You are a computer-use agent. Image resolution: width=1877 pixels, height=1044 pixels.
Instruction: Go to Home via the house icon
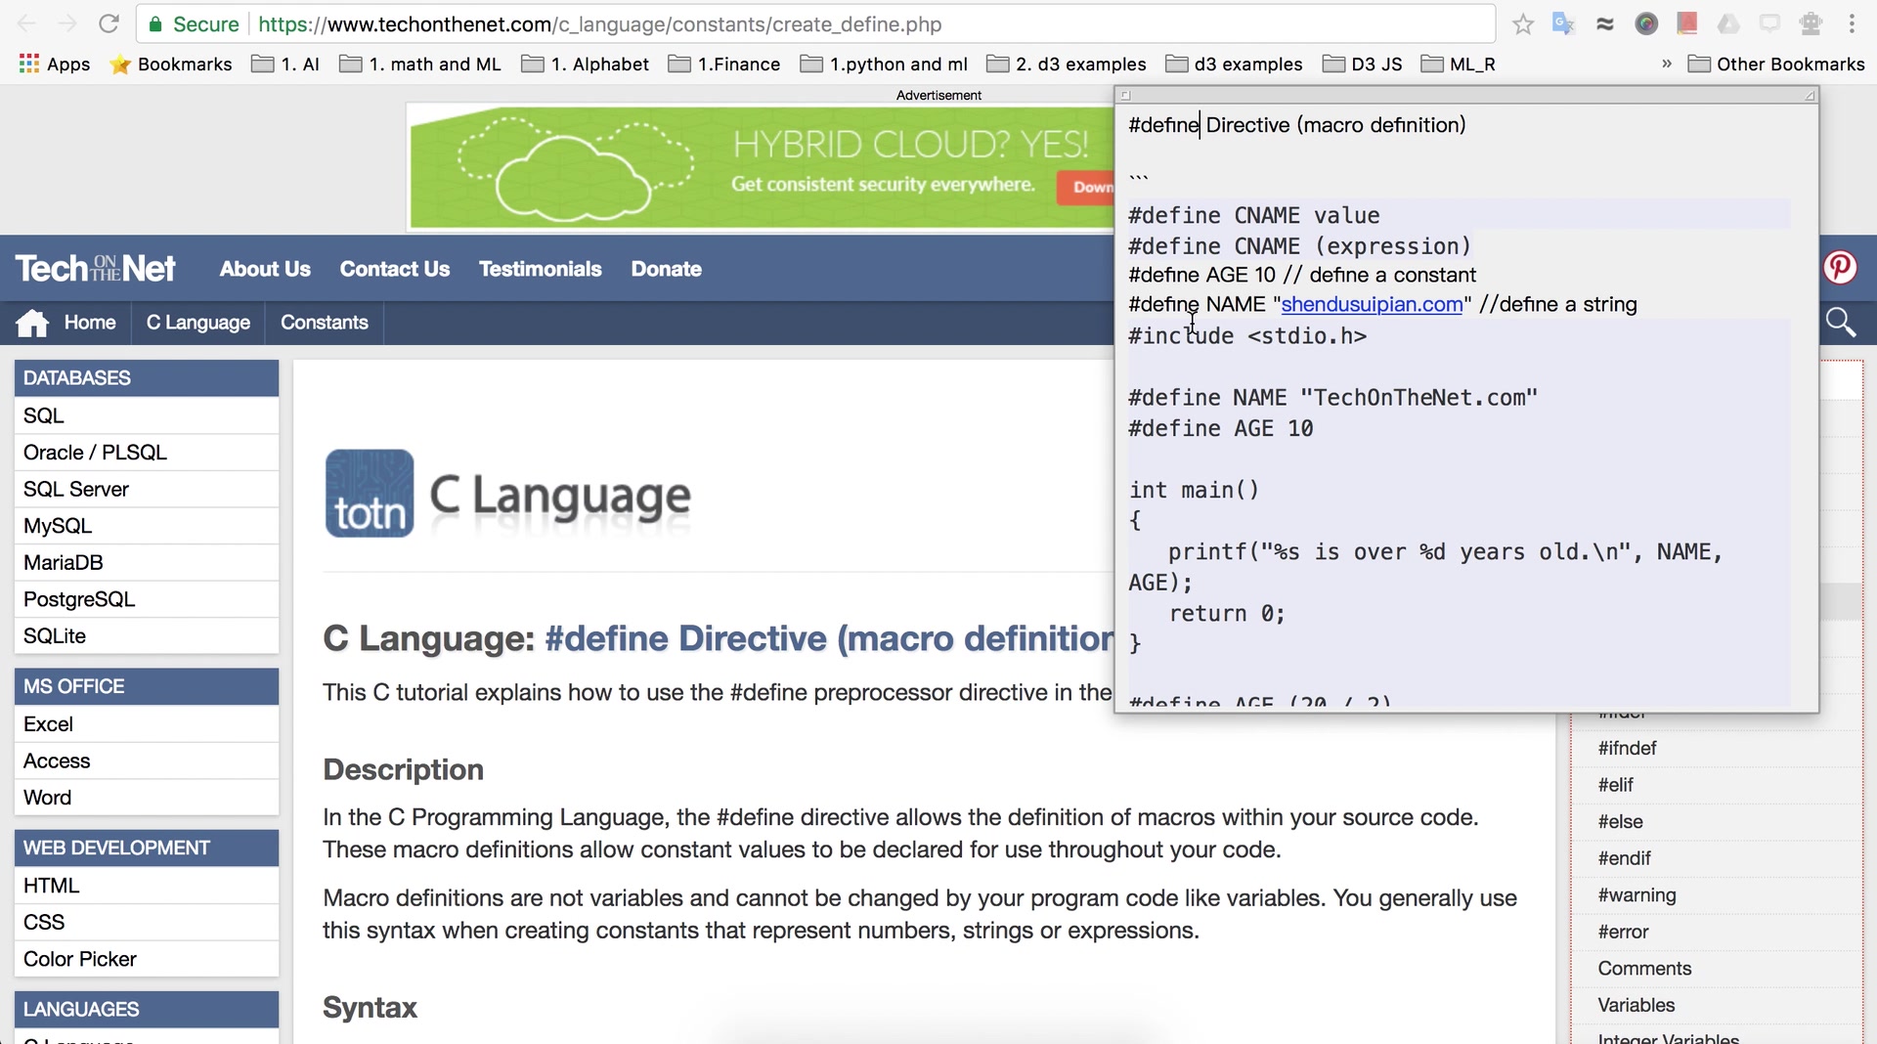[x=32, y=323]
